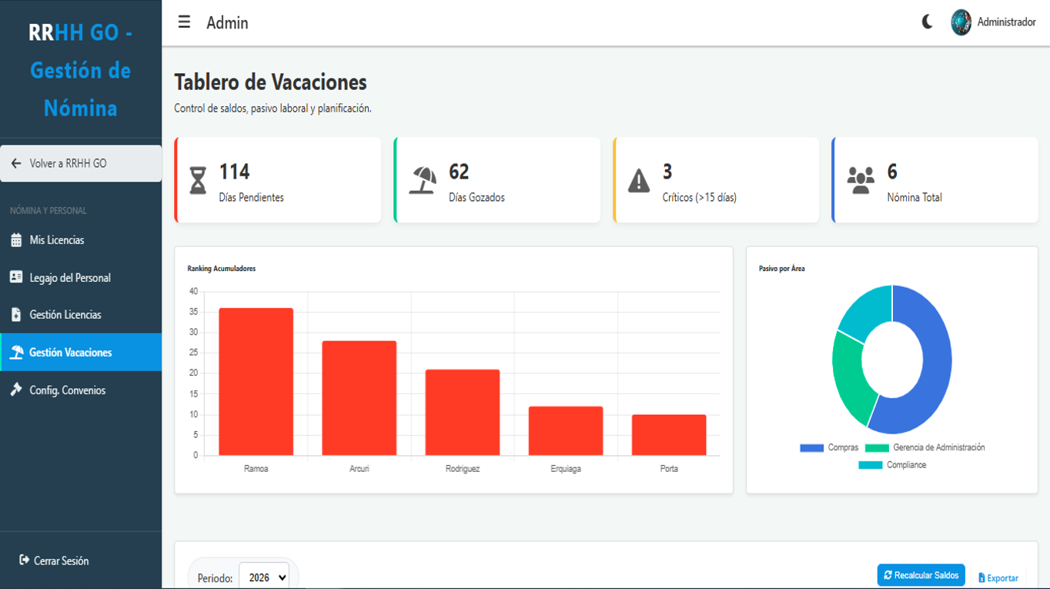Click the people Nómina Total icon
This screenshot has height=589, width=1050.
861,181
